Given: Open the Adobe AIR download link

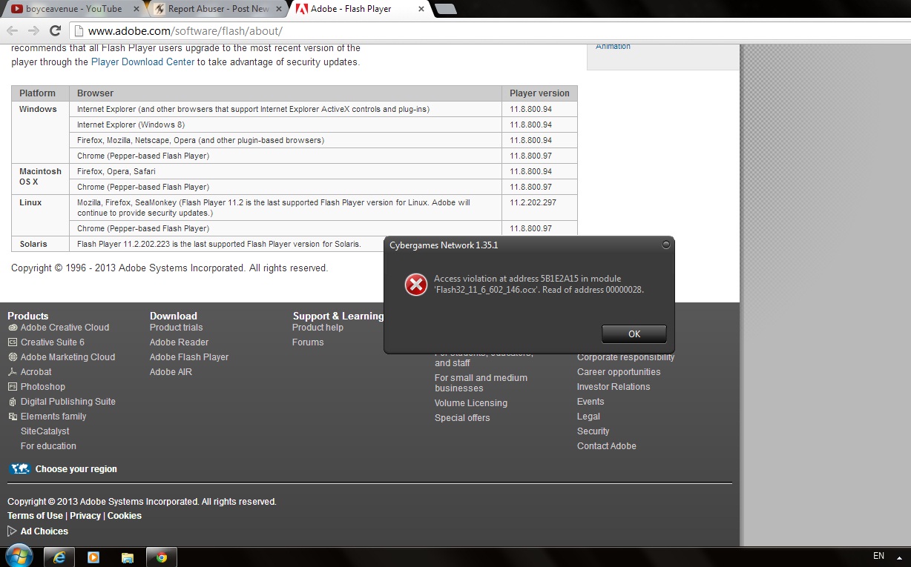Looking at the screenshot, I should 171,372.
